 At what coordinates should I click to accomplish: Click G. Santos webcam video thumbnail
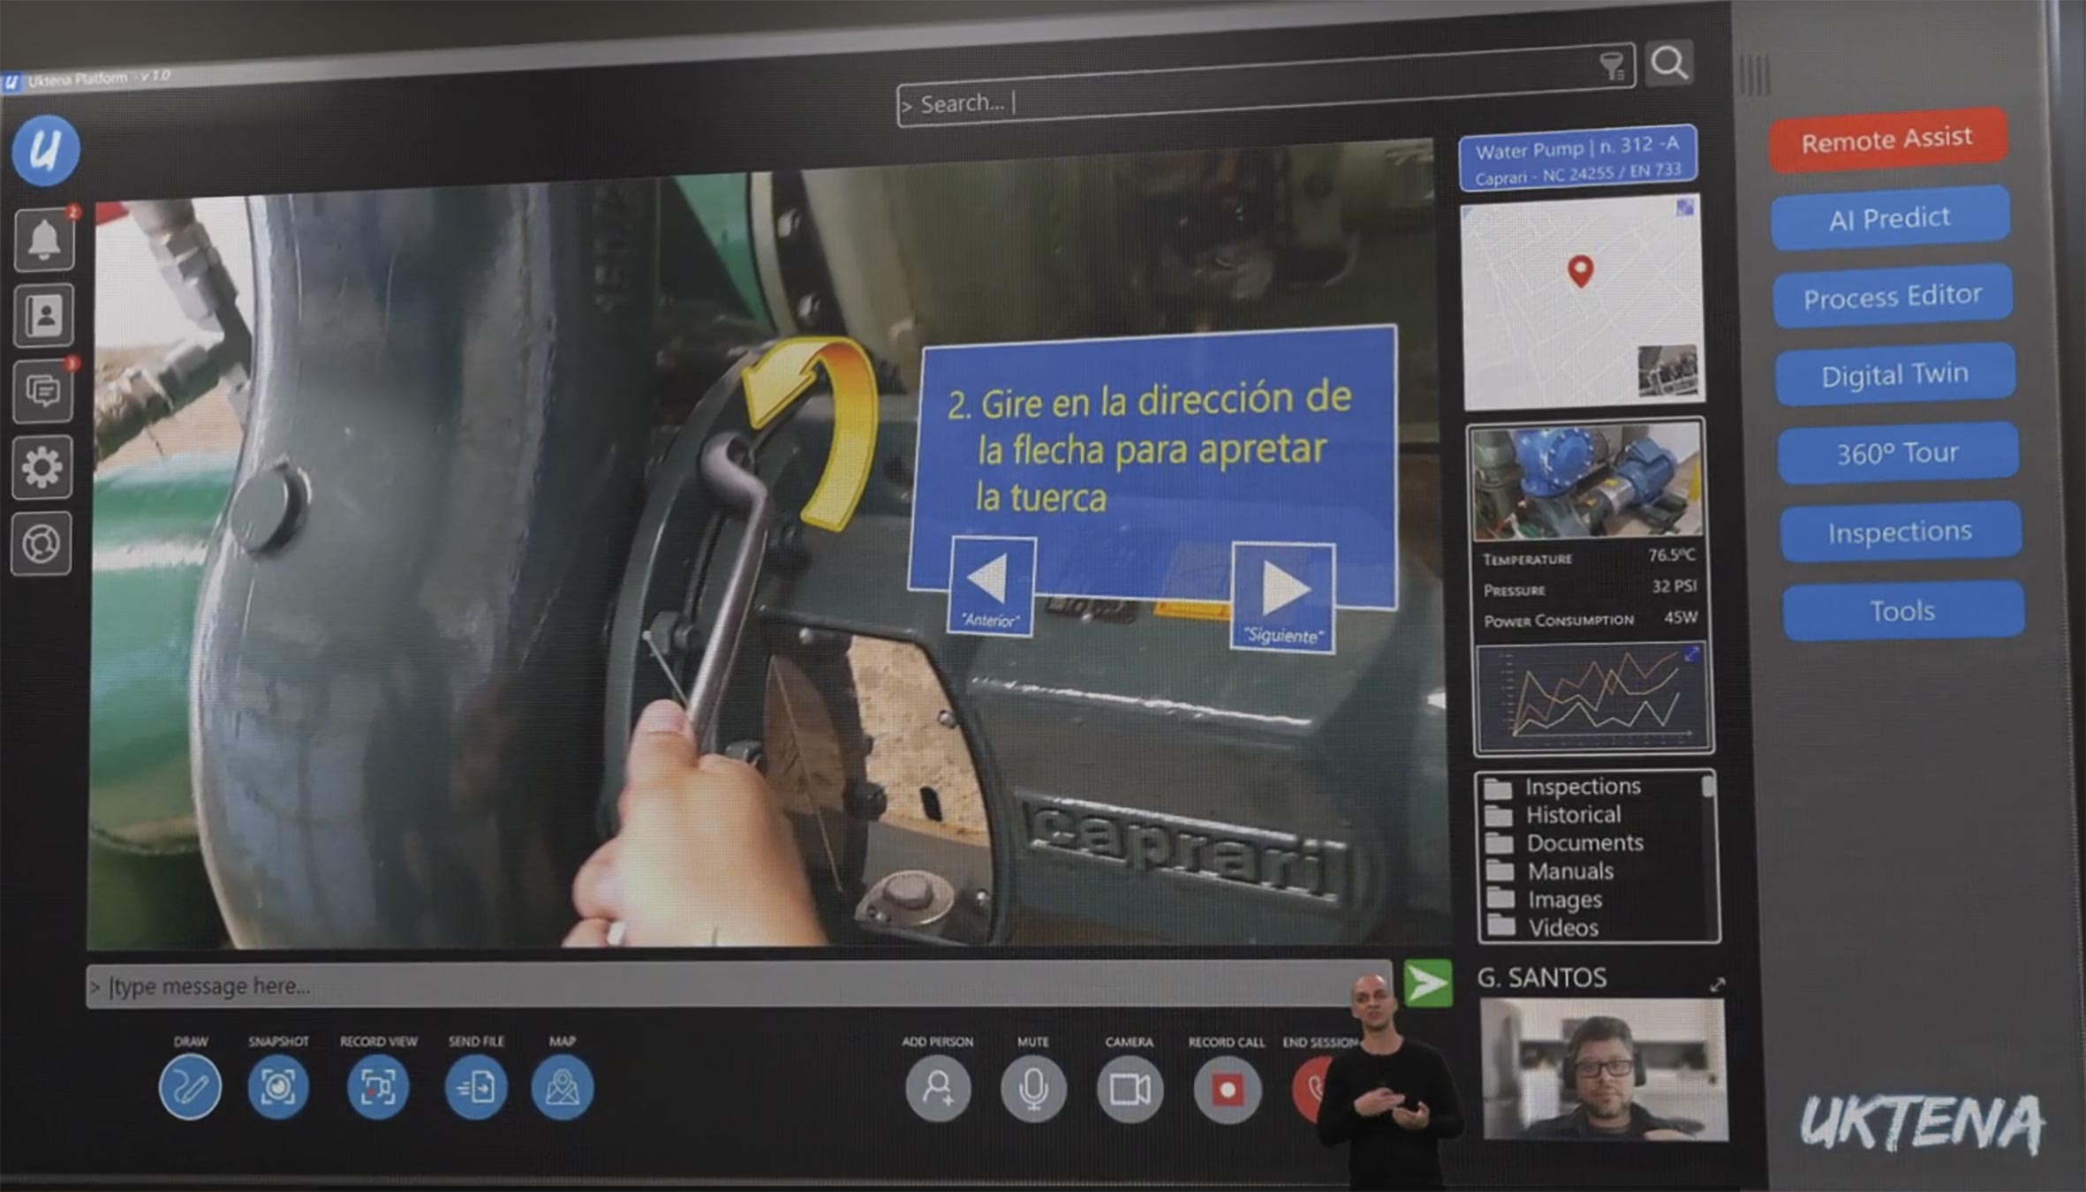pos(1604,1069)
